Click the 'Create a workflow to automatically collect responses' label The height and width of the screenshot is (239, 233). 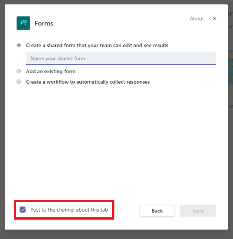click(x=88, y=82)
